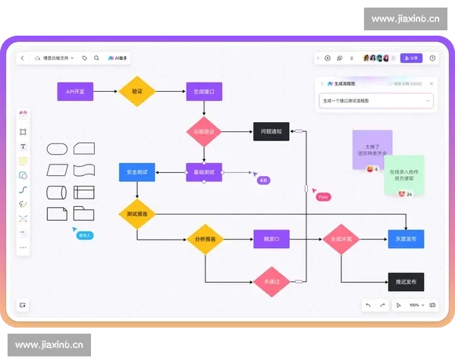
Task: Select the Text tool
Action: point(23,146)
